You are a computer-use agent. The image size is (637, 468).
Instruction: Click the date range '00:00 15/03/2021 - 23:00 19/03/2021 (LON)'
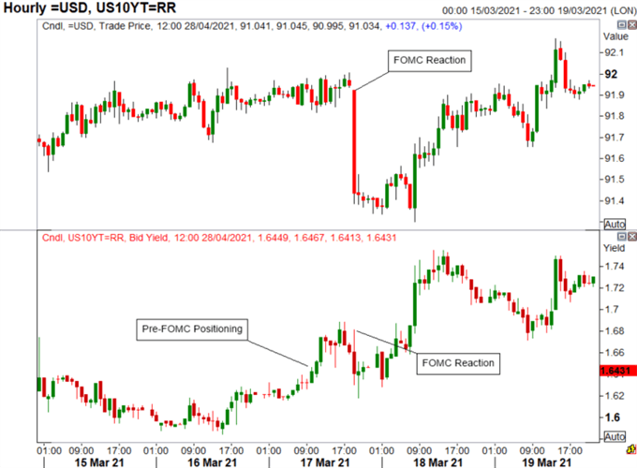pos(539,10)
